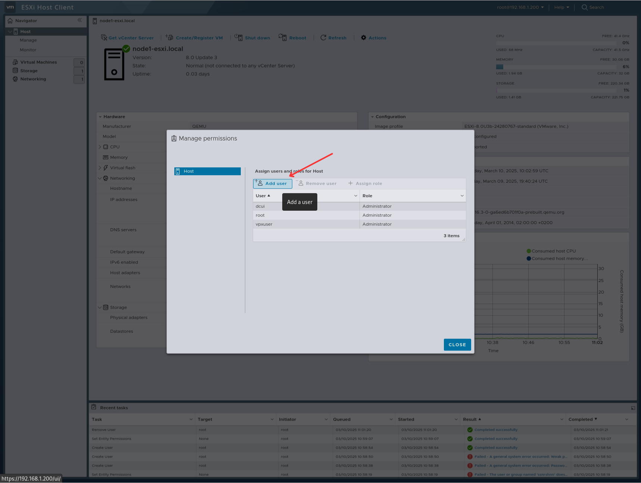This screenshot has height=483, width=641.
Task: Click the Recent tasks expand icon
Action: click(x=633, y=408)
